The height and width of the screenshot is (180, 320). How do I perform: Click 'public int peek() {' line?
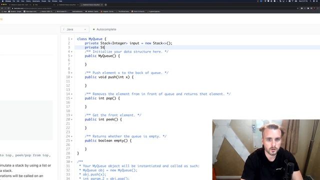tap(103, 119)
